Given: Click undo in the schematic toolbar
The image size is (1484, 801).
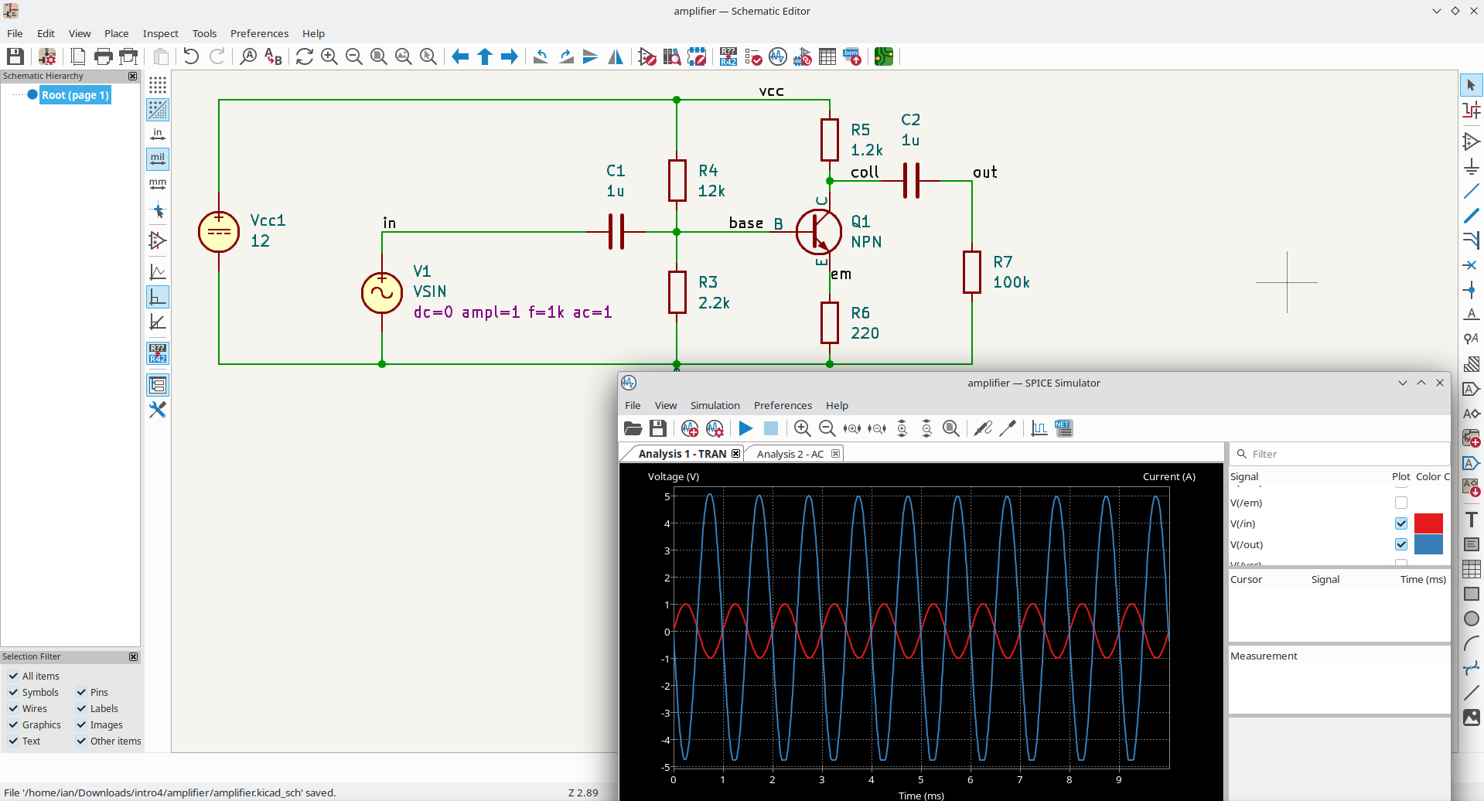Looking at the screenshot, I should [x=191, y=56].
